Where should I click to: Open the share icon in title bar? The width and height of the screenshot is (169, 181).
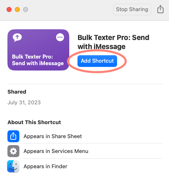pos(160,9)
